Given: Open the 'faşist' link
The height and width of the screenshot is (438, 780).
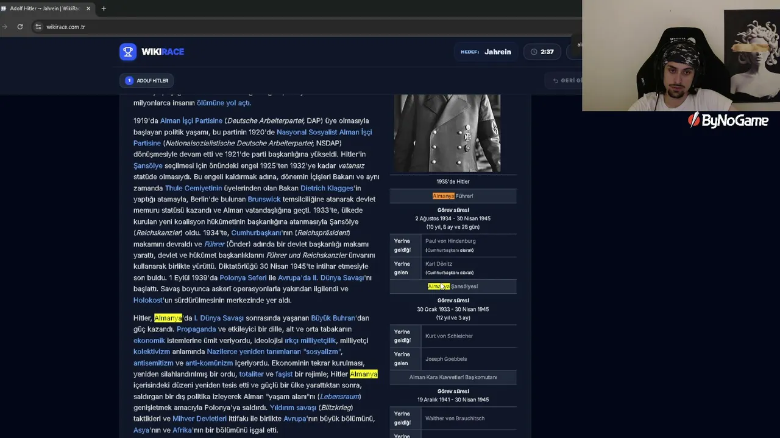Looking at the screenshot, I should 284,374.
